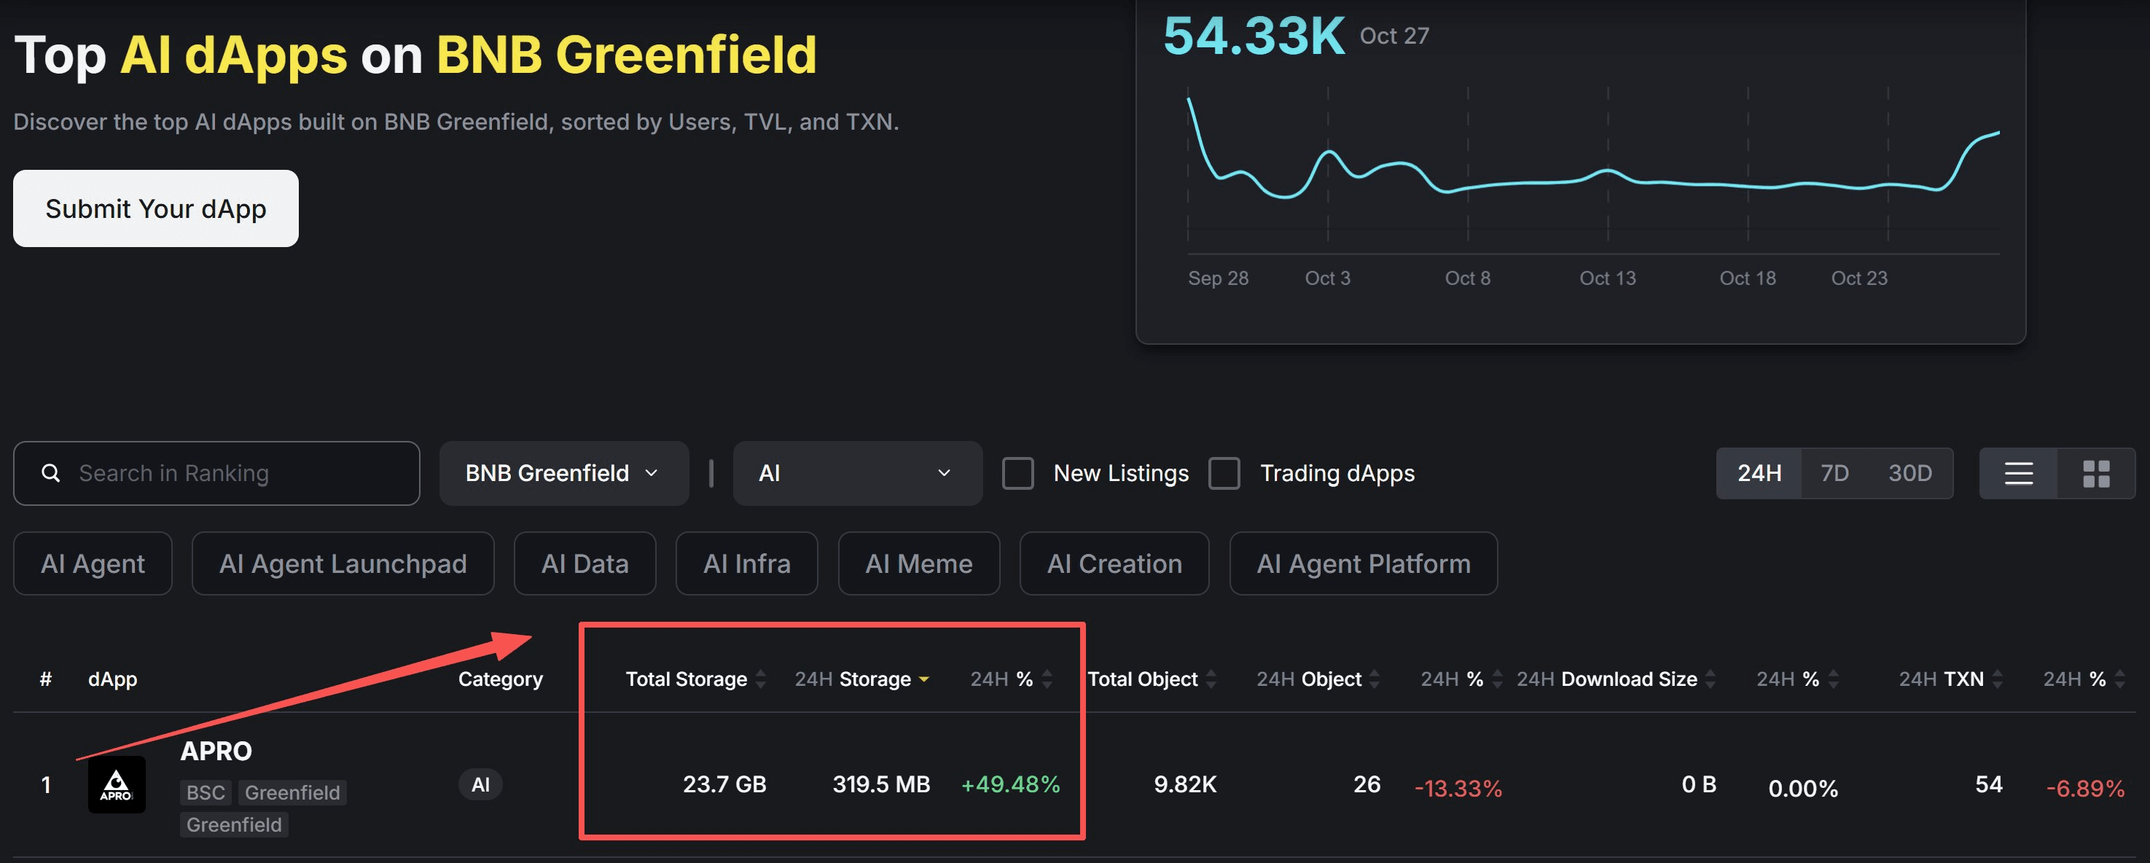Toggle 24H Storage sort direction
The image size is (2150, 863).
924,679
